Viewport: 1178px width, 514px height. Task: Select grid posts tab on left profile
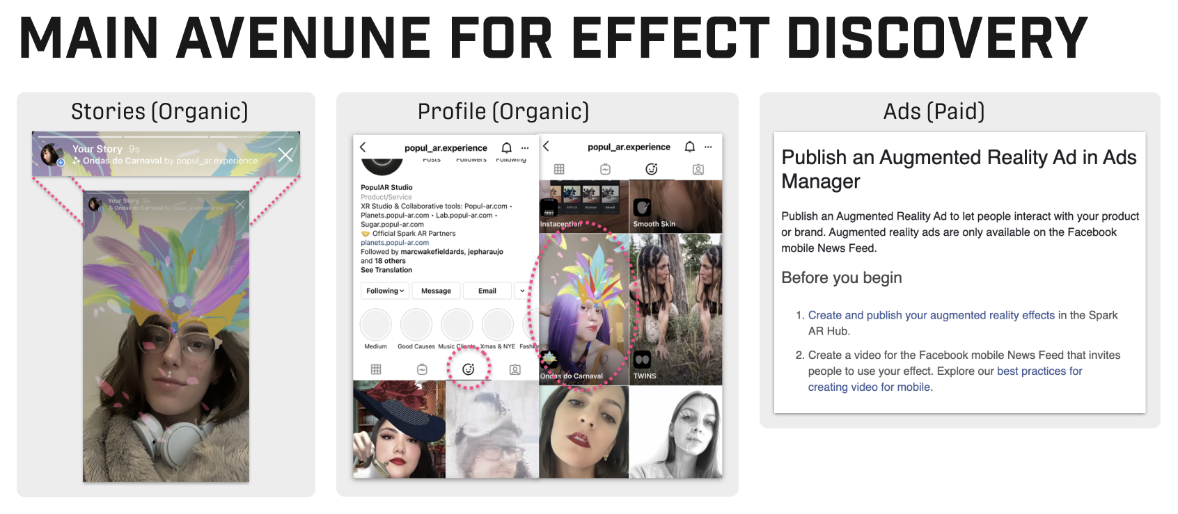coord(376,369)
